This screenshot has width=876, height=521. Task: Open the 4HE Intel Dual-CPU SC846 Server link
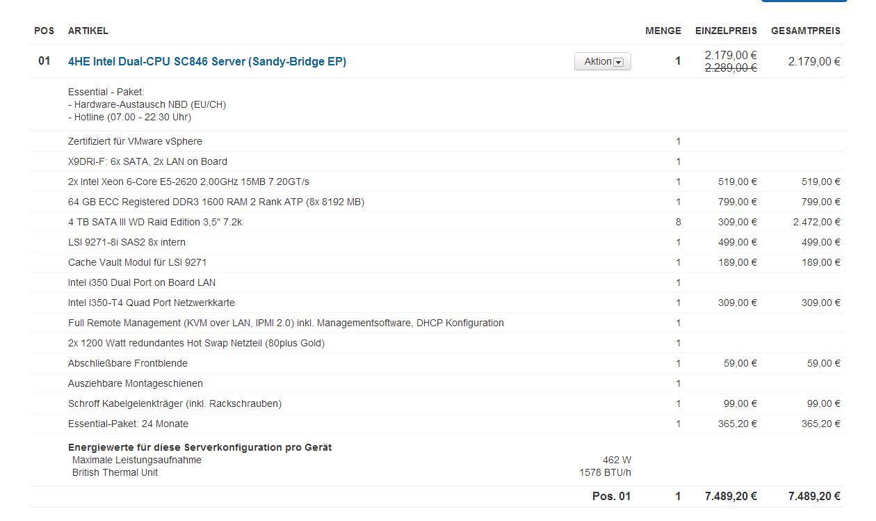[x=206, y=61]
